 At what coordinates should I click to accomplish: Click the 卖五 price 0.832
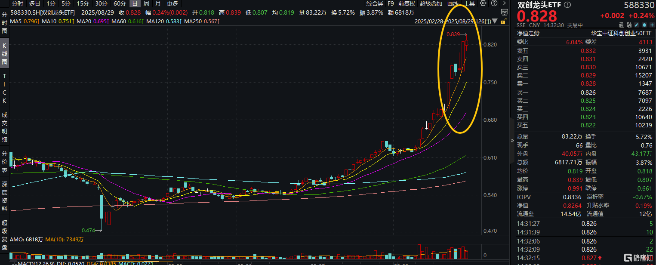pos(588,51)
